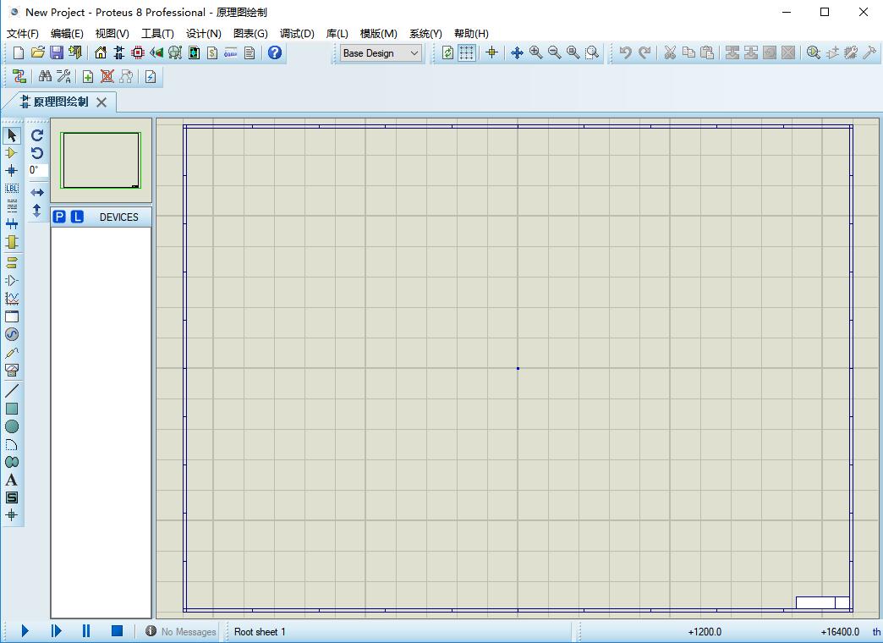This screenshot has width=883, height=643.
Task: Open the 调试(D) debug menu
Action: tap(297, 33)
